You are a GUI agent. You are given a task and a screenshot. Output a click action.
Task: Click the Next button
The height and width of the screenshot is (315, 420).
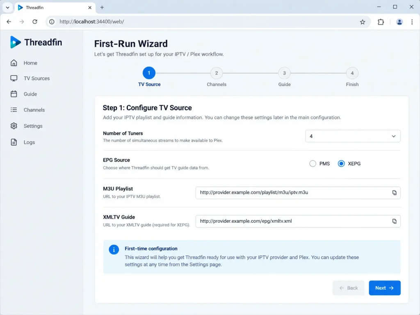point(385,288)
